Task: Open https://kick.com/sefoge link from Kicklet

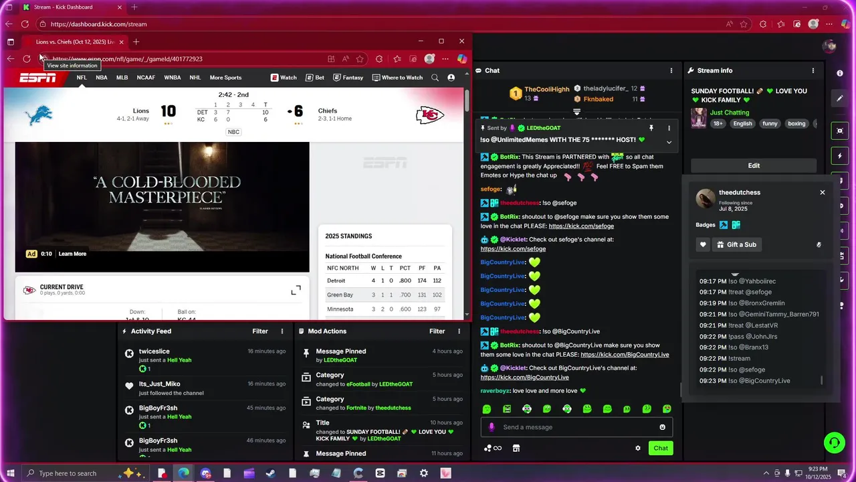Action: [513, 249]
